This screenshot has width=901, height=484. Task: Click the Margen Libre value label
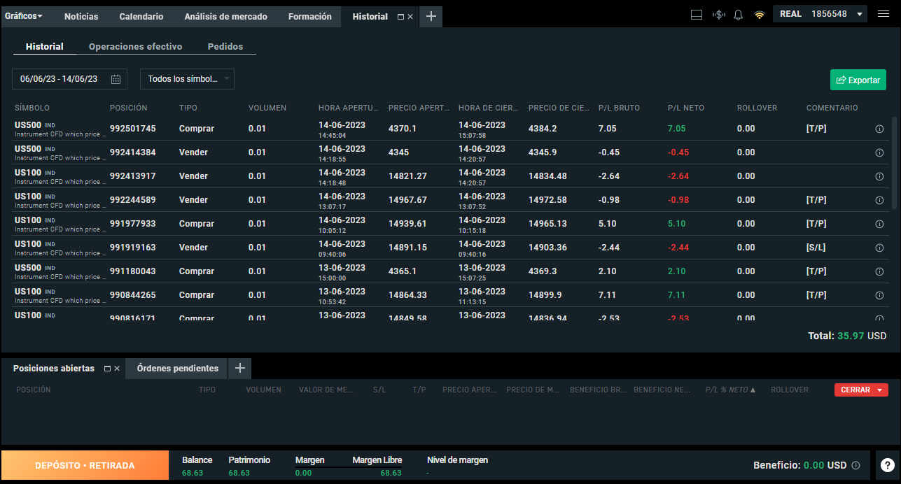377,460
